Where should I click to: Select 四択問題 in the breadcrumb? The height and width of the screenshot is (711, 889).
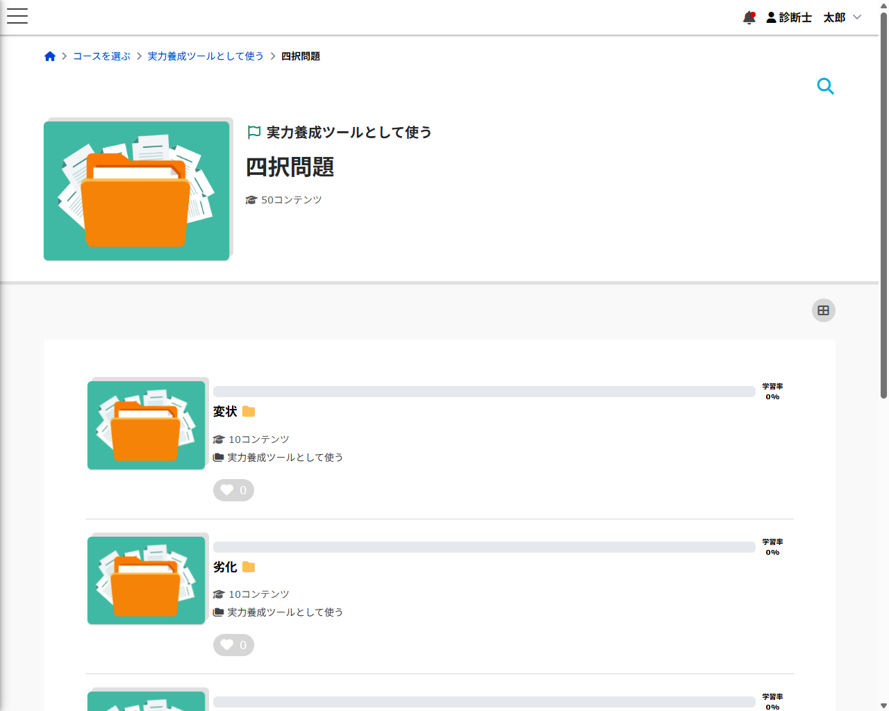click(300, 56)
